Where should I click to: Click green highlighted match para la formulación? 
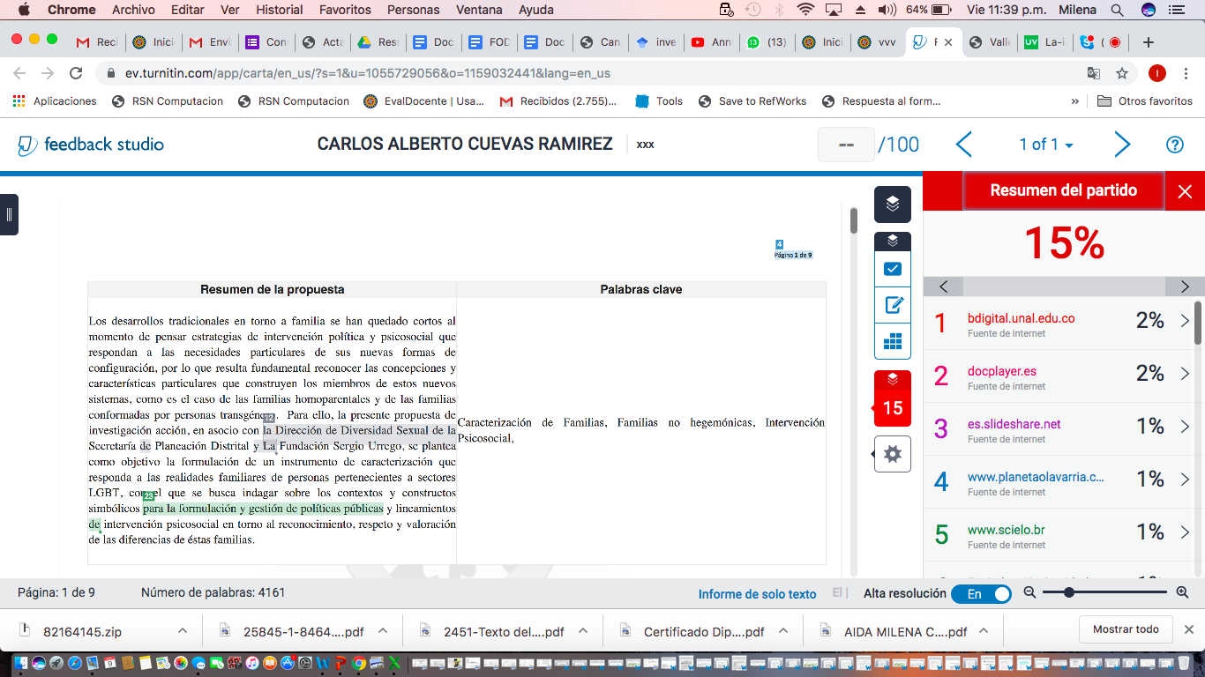point(263,509)
